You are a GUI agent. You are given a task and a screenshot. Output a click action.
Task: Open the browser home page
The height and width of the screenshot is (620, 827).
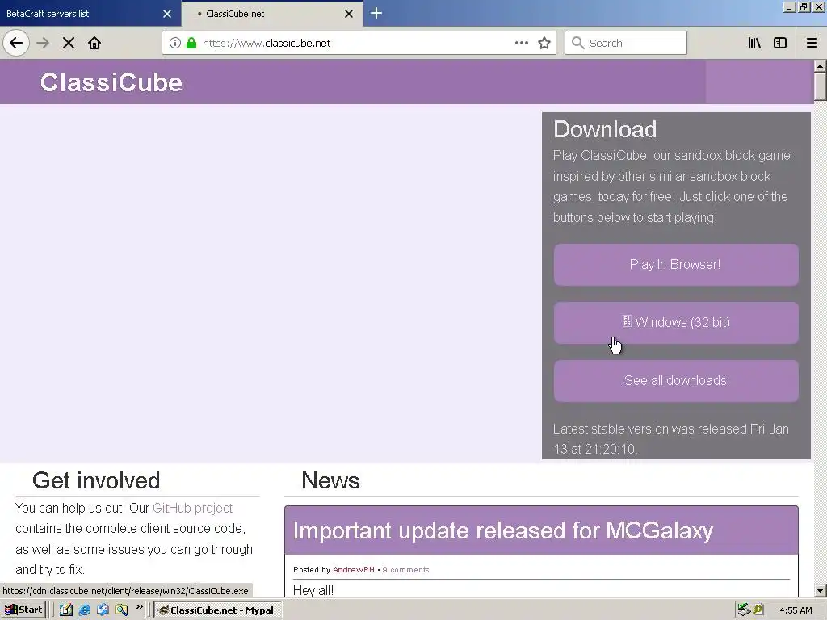[x=94, y=43]
